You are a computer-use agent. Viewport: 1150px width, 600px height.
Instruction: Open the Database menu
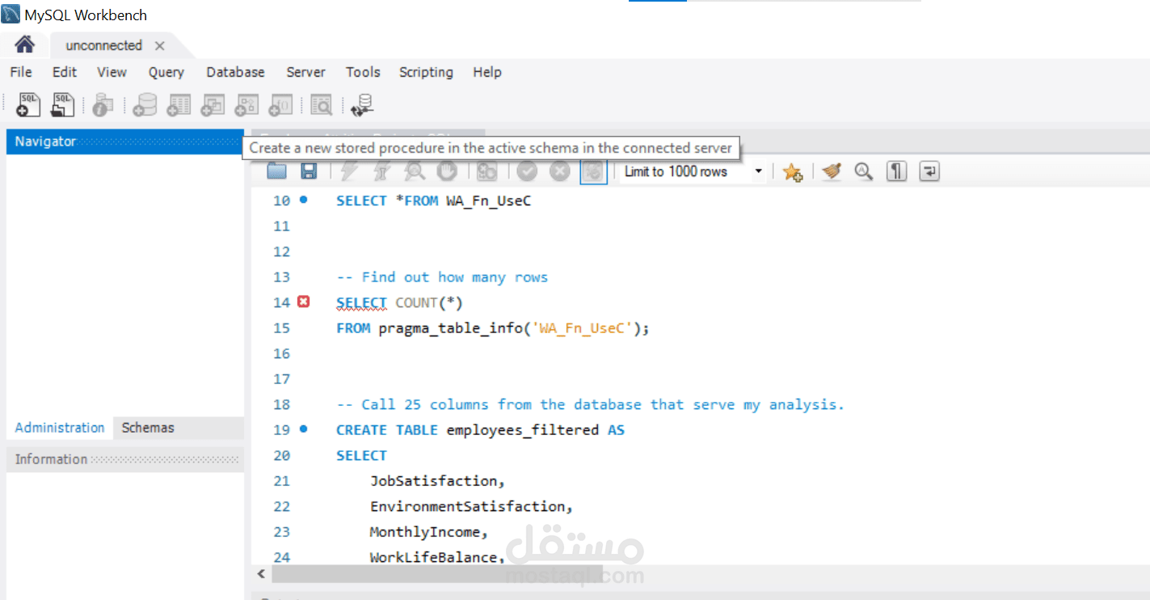tap(235, 72)
